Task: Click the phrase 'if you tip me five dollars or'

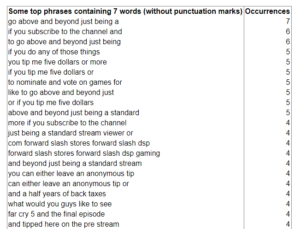Action: pyautogui.click(x=51, y=72)
